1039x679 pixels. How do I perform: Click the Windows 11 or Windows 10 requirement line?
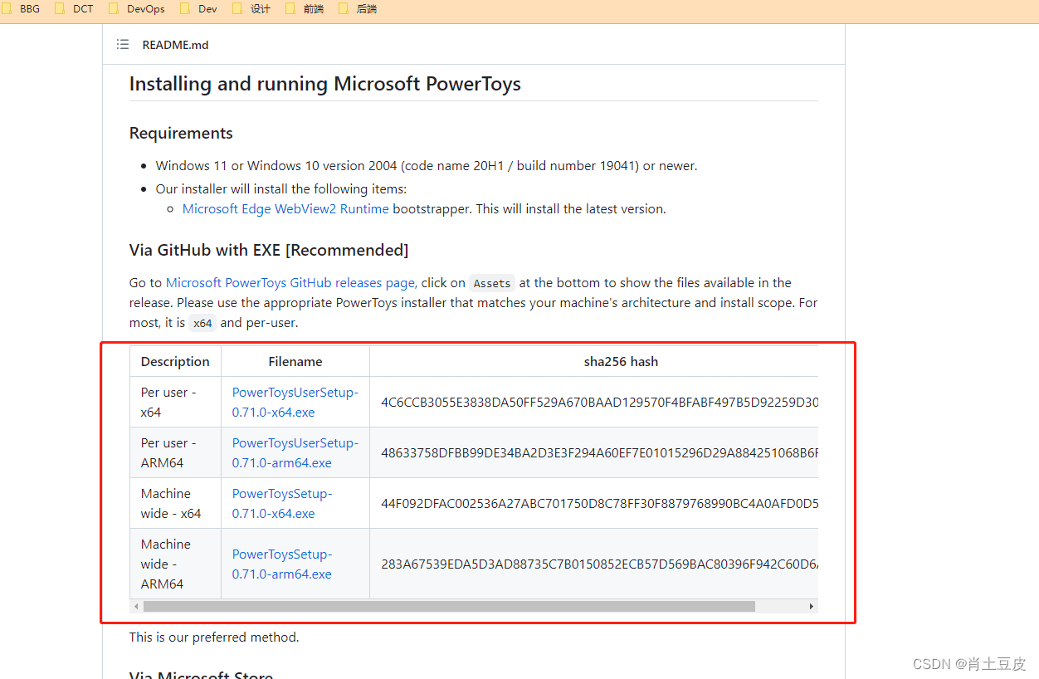point(427,166)
